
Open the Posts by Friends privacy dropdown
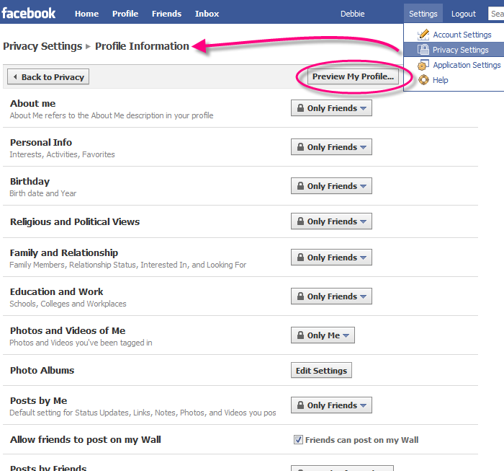(x=342, y=468)
